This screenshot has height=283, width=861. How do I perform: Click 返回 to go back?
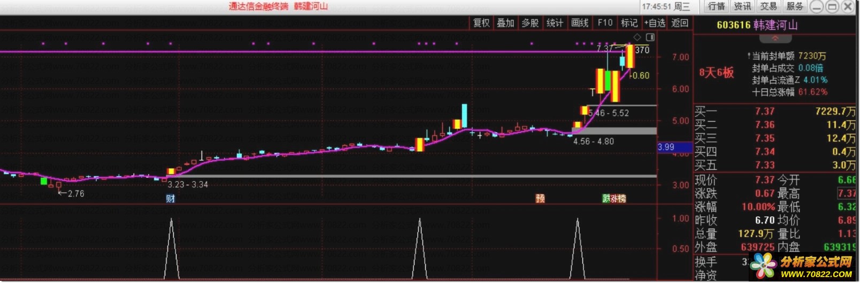coord(680,23)
